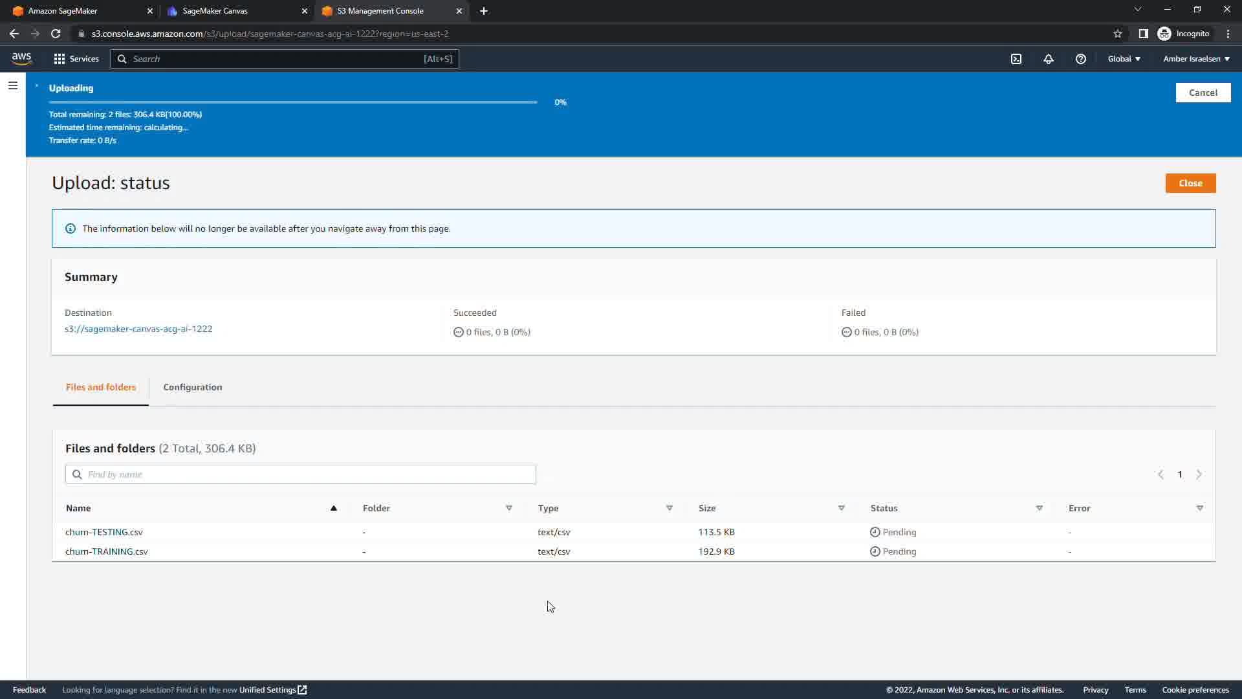Image resolution: width=1242 pixels, height=699 pixels.
Task: Expand the Global region dropdown
Action: 1124,59
